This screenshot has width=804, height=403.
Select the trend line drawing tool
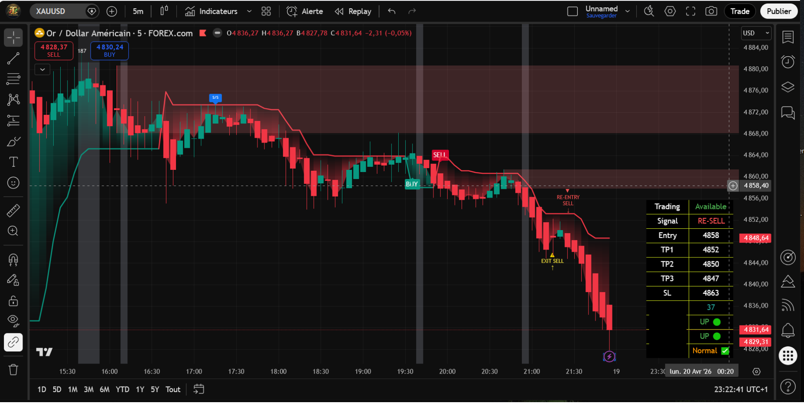(x=13, y=58)
